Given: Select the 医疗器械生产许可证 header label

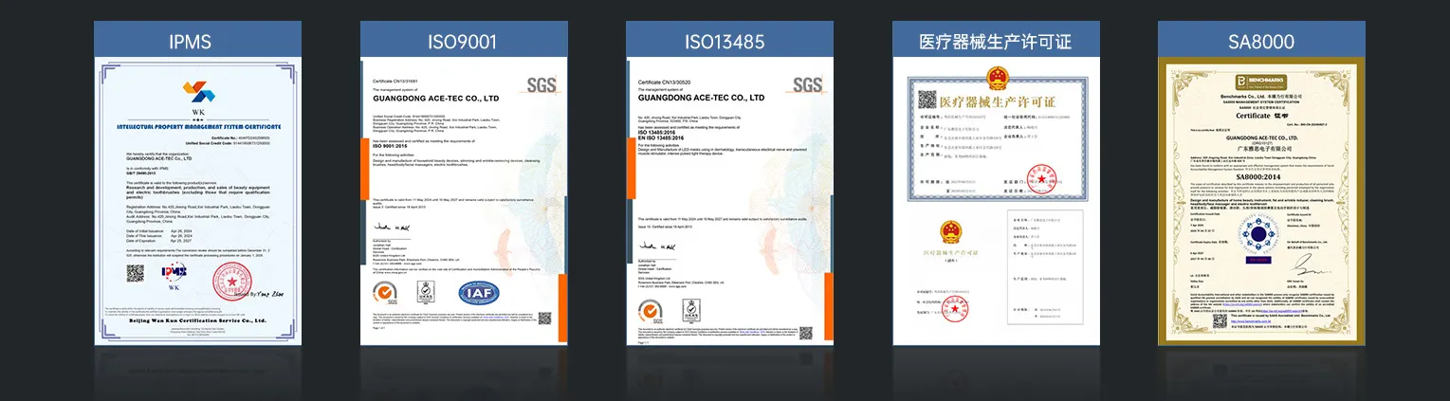Looking at the screenshot, I should click(x=995, y=41).
